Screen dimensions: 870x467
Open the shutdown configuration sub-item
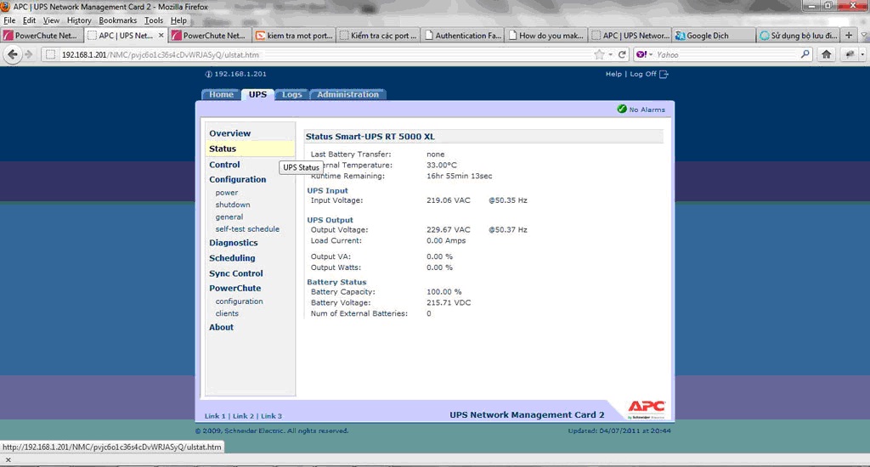(x=233, y=205)
